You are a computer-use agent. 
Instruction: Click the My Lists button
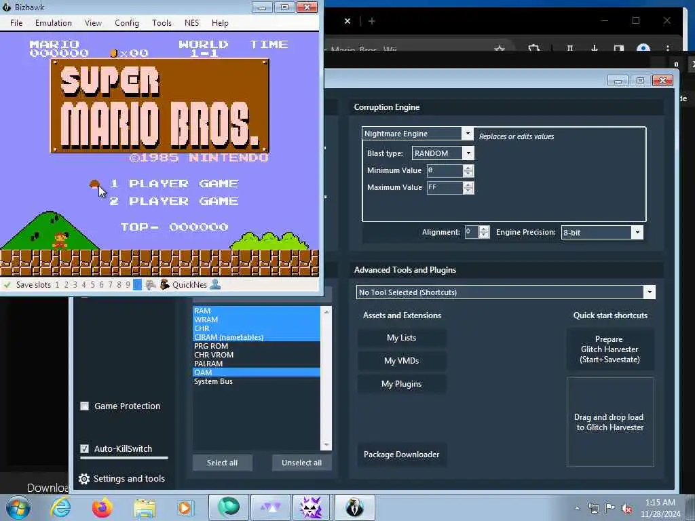(x=402, y=338)
